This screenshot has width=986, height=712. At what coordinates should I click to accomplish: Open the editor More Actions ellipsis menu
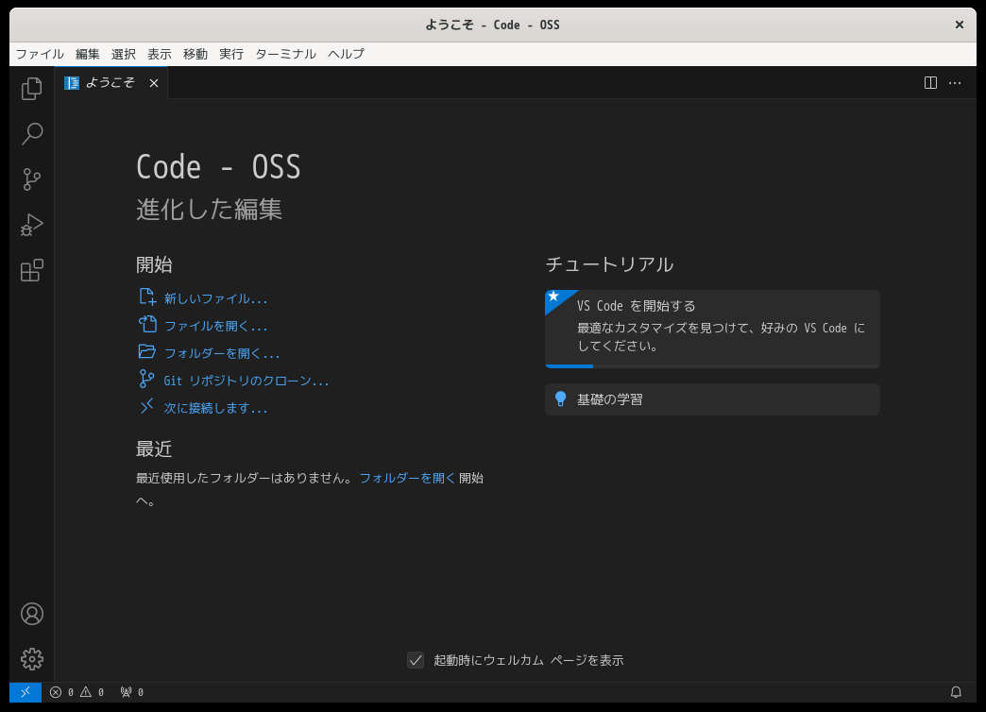[955, 83]
